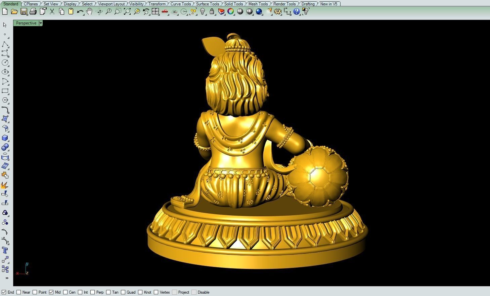Toggle the Disable osnap checkbox
The height and width of the screenshot is (296, 490).
[x=194, y=292]
